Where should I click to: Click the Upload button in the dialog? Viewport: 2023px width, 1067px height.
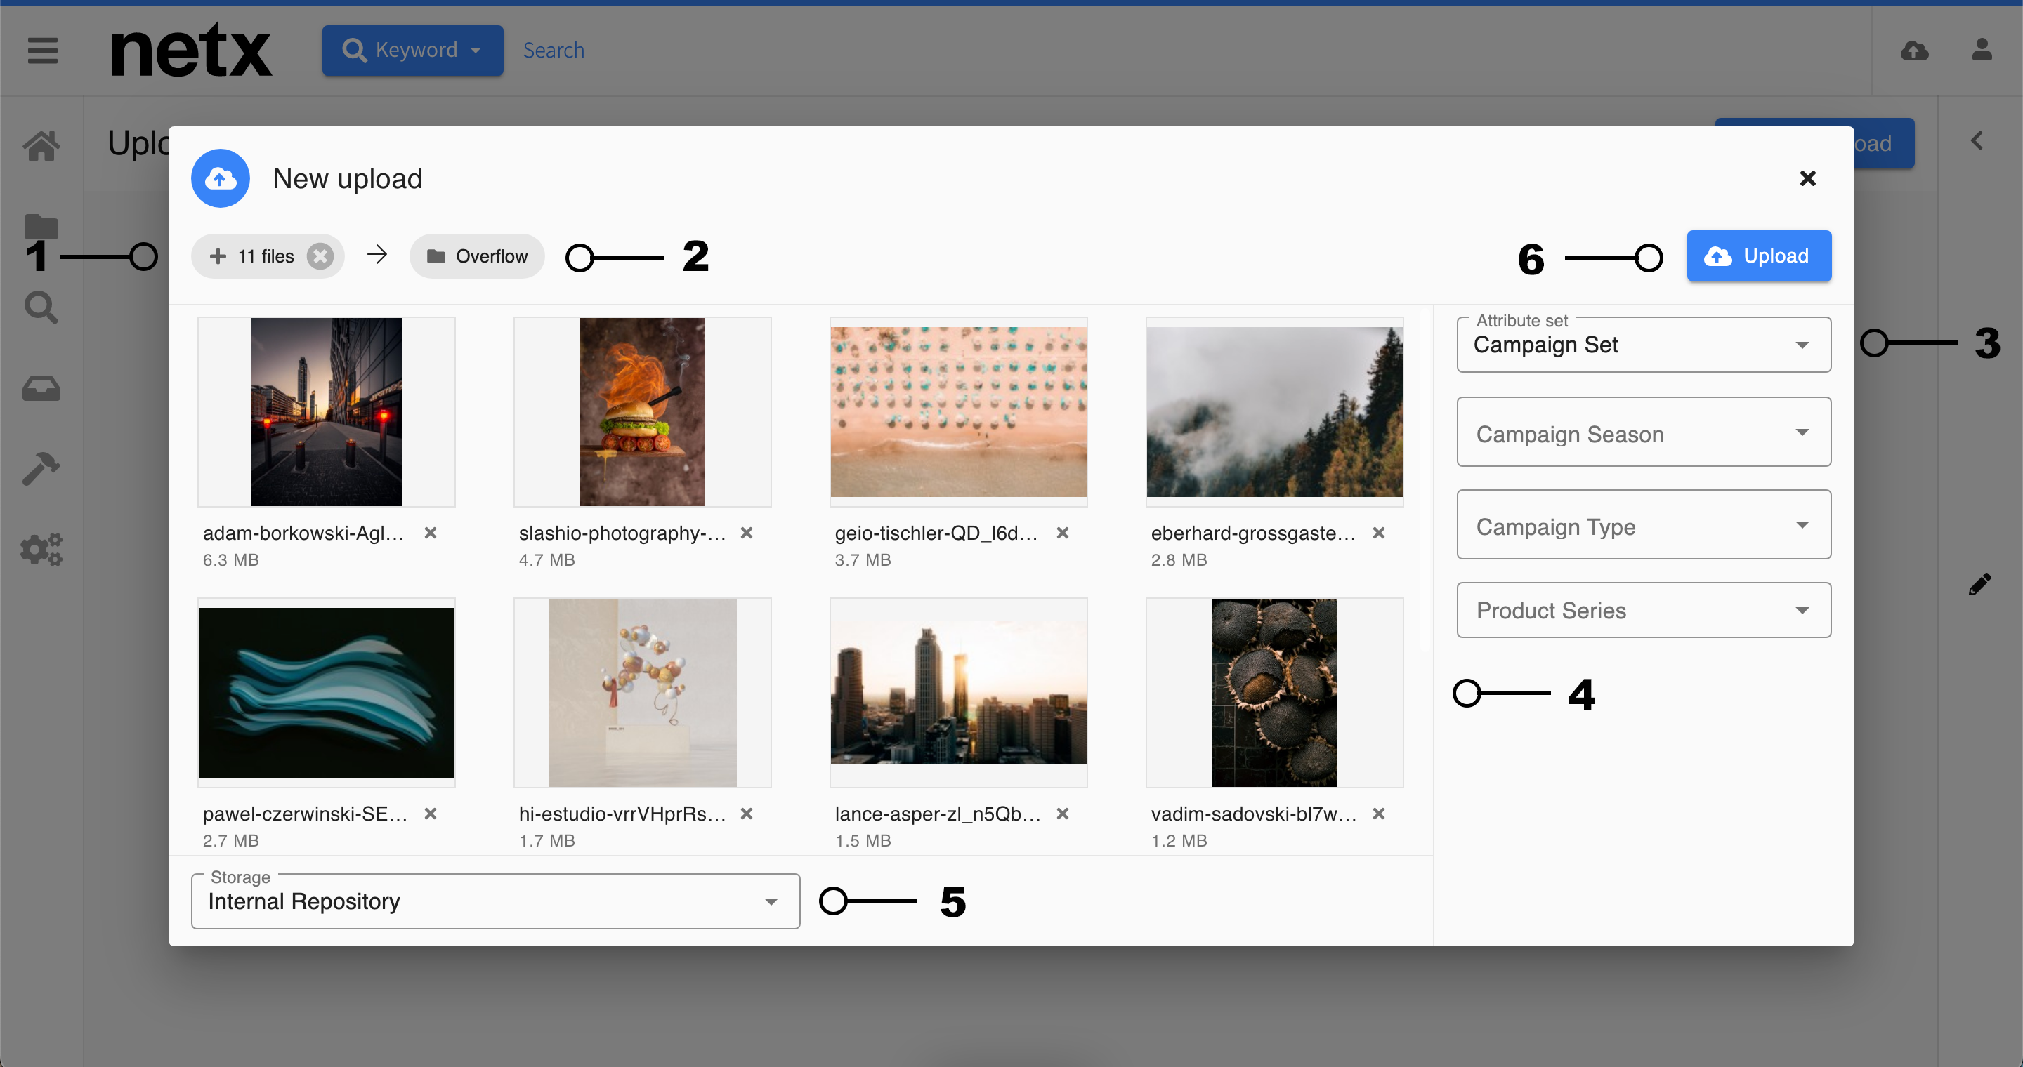1758,256
